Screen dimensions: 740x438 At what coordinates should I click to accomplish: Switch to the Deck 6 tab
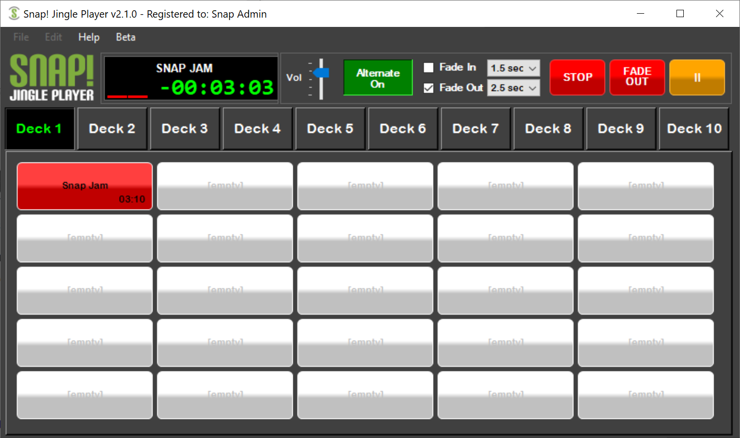(403, 129)
